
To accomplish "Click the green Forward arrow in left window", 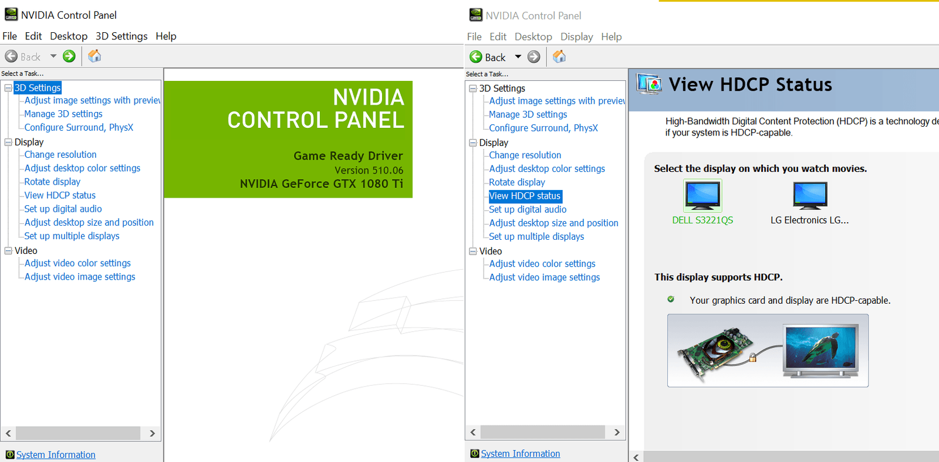I will coord(69,56).
